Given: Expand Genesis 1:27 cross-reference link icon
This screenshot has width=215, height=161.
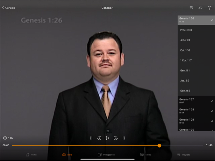Looking at the screenshot, I should pos(212,101).
